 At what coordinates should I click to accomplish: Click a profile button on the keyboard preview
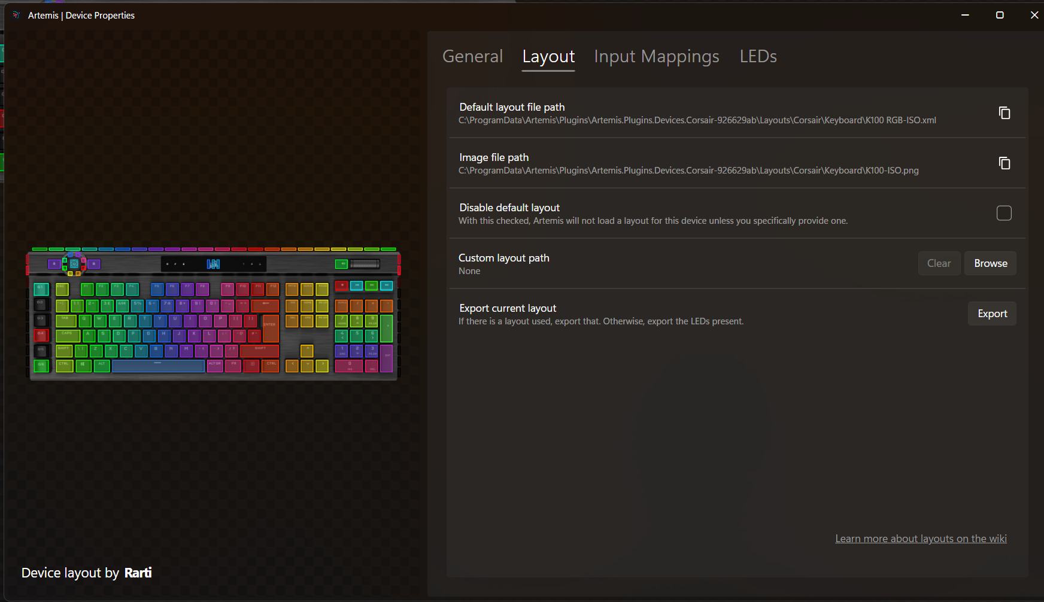point(54,264)
